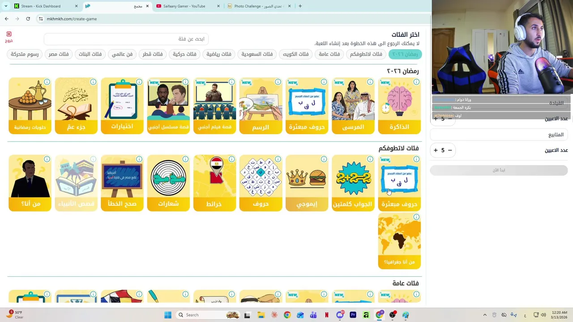Choose حروف مبعثرة card under رمضان ٢٠٢٦

pyautogui.click(x=307, y=106)
